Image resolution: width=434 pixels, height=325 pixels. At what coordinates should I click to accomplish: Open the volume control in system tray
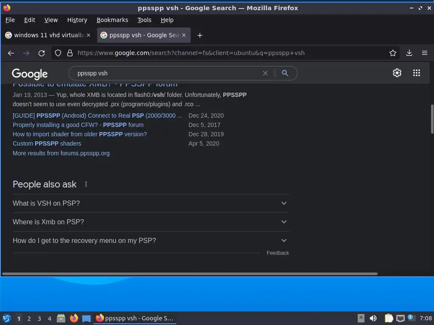point(373,318)
